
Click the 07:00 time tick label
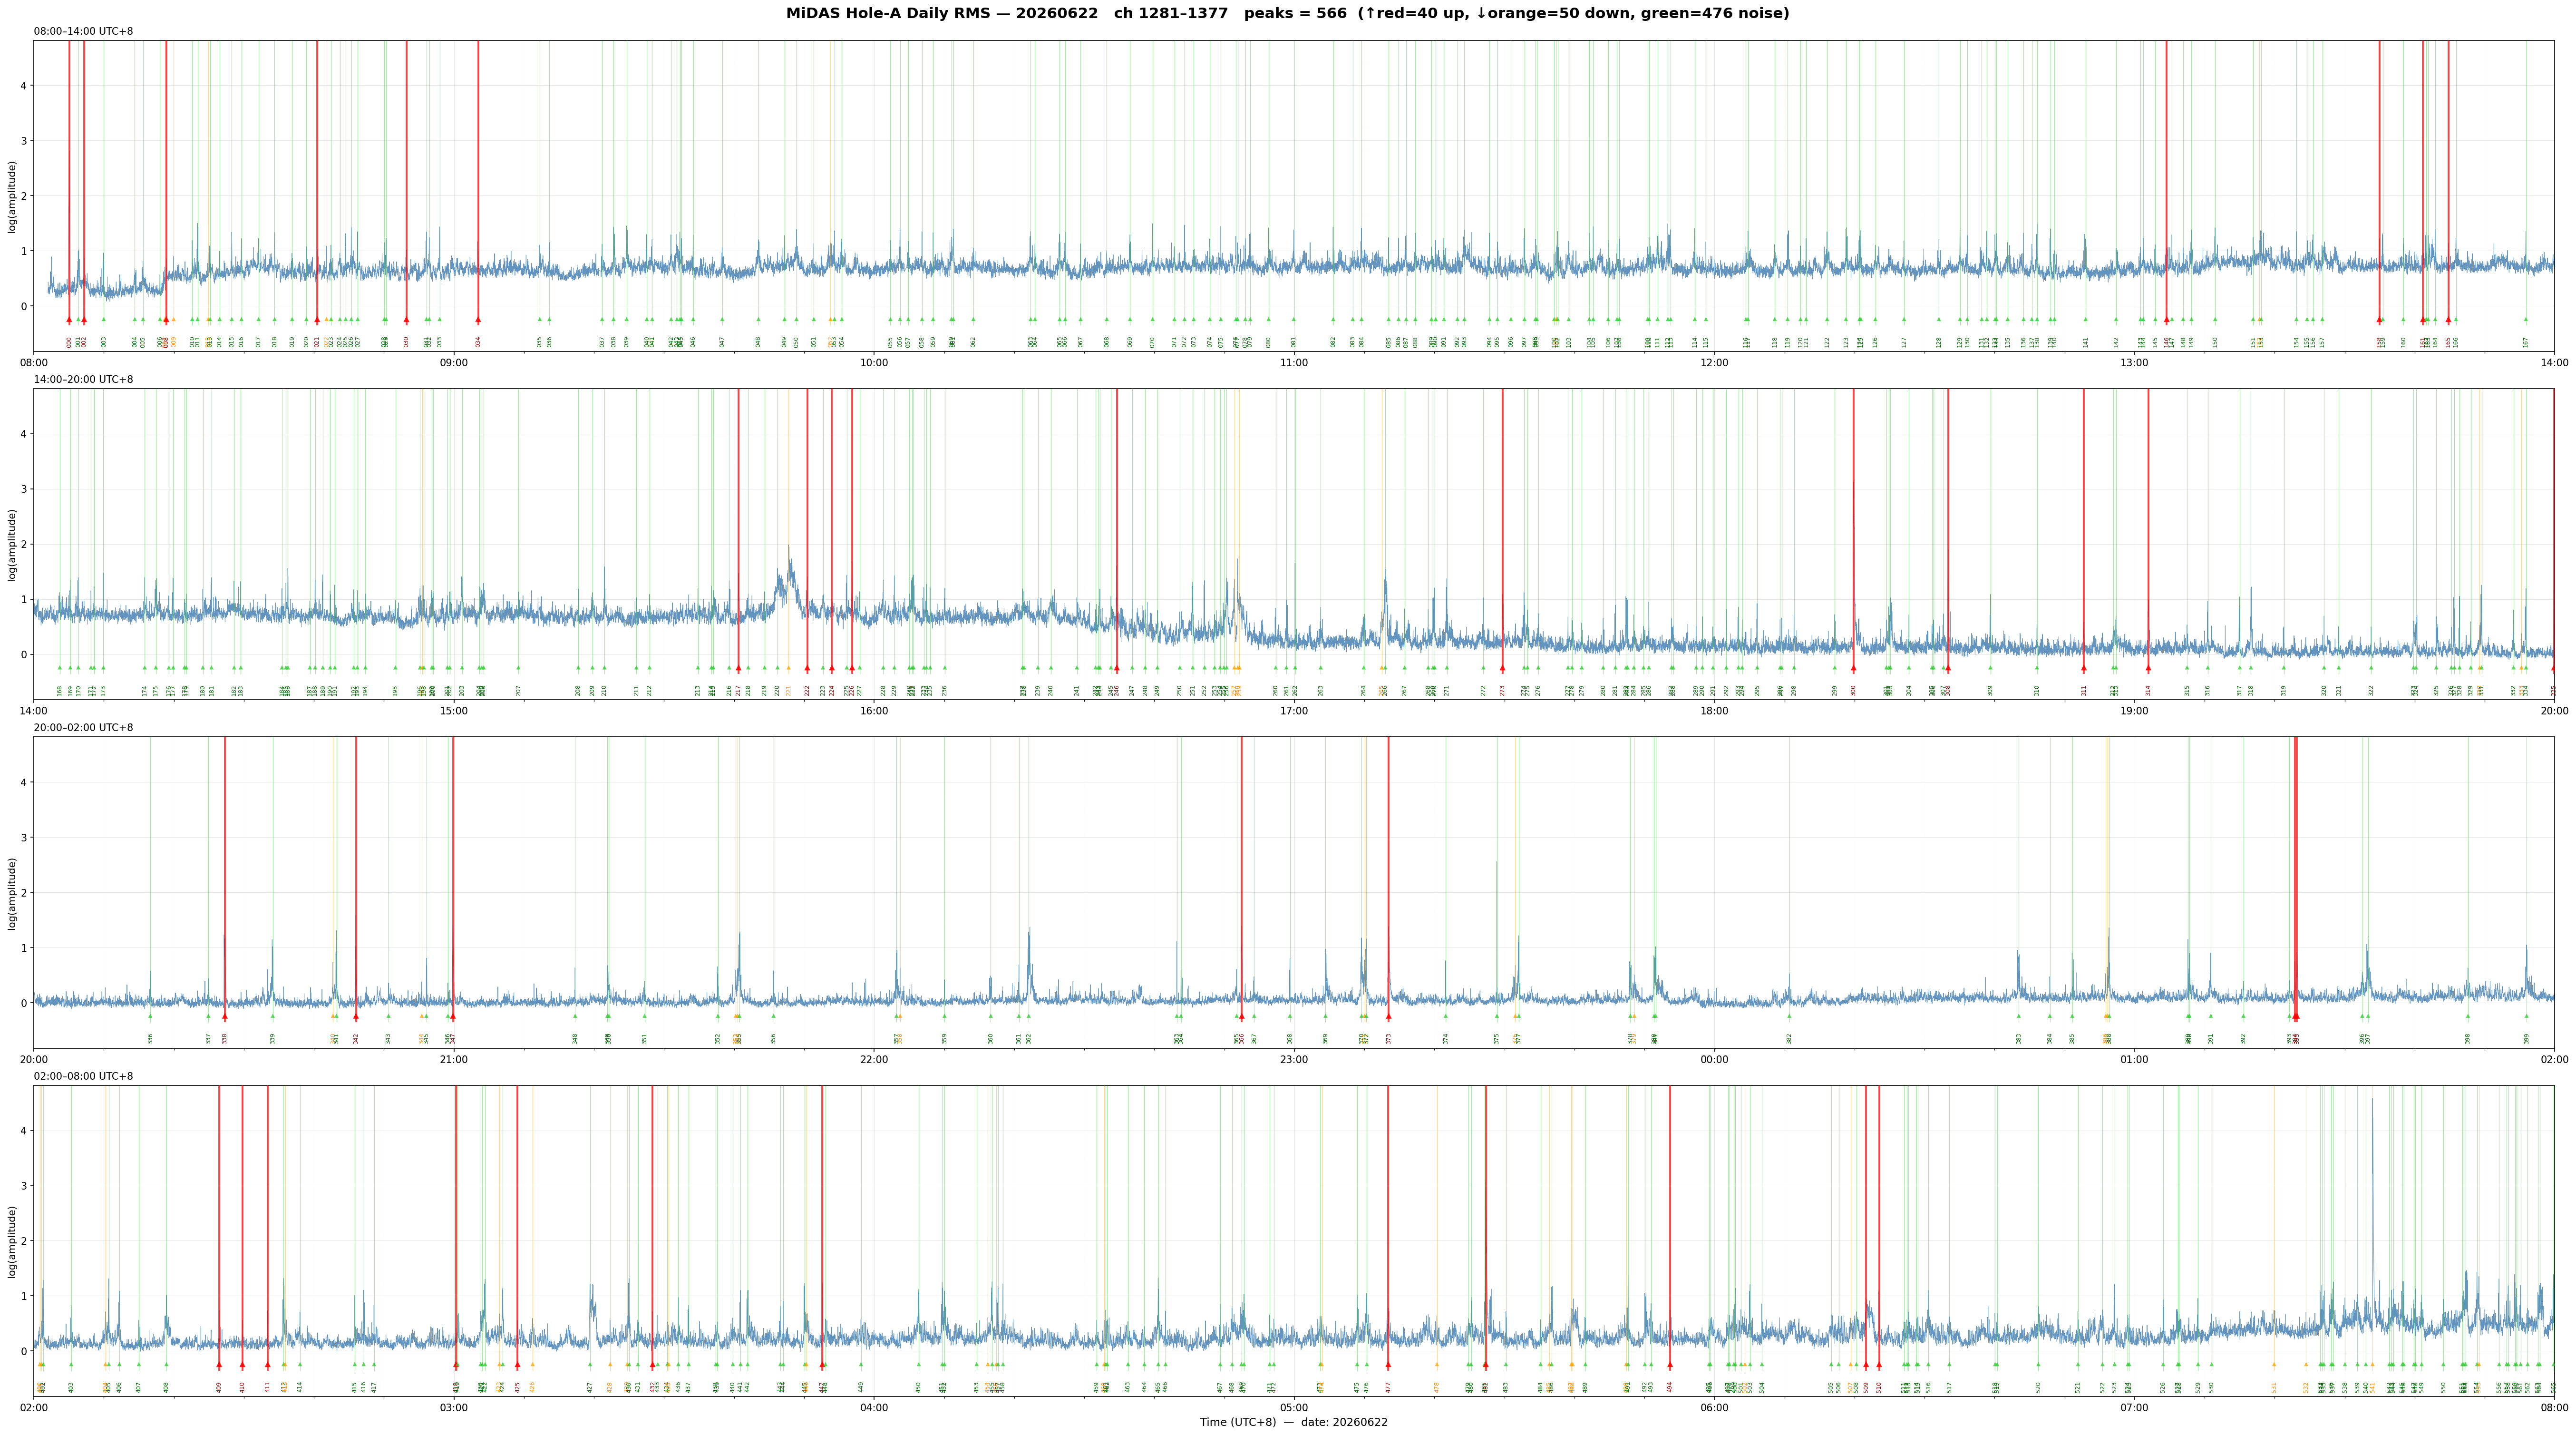tap(2134, 1408)
